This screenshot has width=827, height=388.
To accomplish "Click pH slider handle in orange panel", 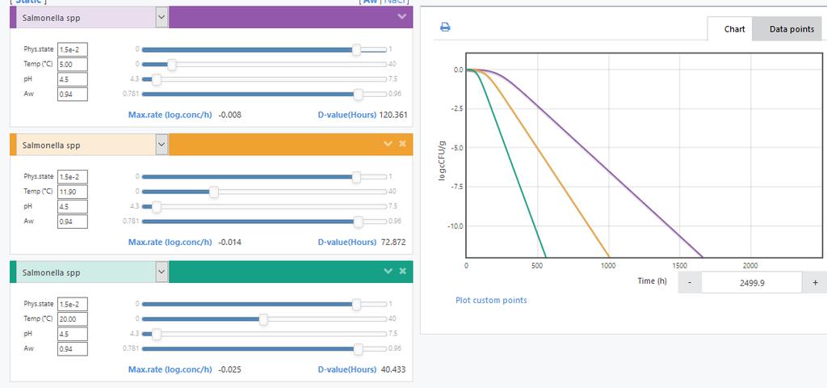I will click(x=156, y=206).
